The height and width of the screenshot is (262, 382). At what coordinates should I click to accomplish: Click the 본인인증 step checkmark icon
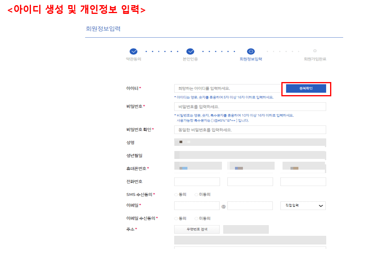point(191,52)
